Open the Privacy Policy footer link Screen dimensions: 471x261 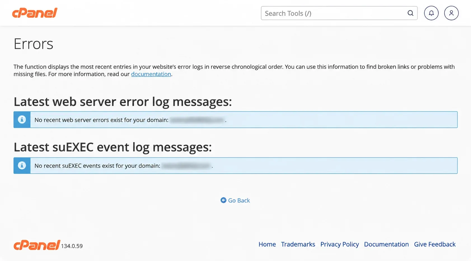click(339, 244)
